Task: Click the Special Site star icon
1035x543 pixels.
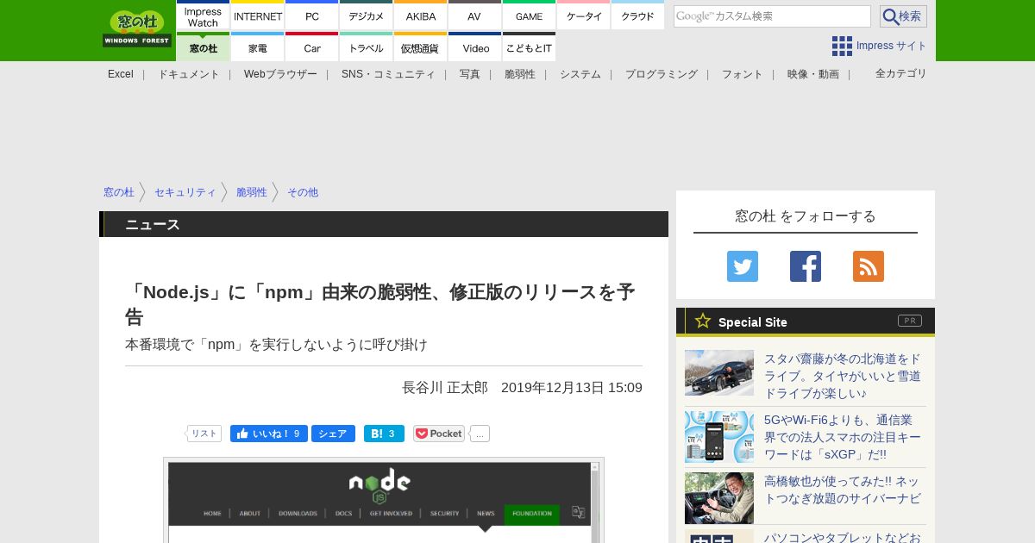Action: click(703, 321)
